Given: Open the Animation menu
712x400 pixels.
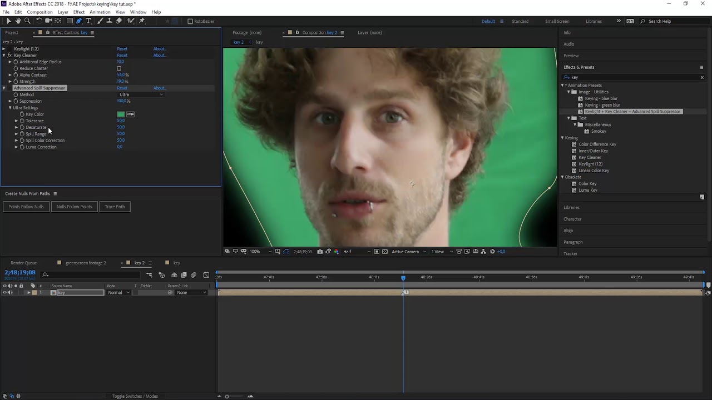Looking at the screenshot, I should [x=100, y=12].
